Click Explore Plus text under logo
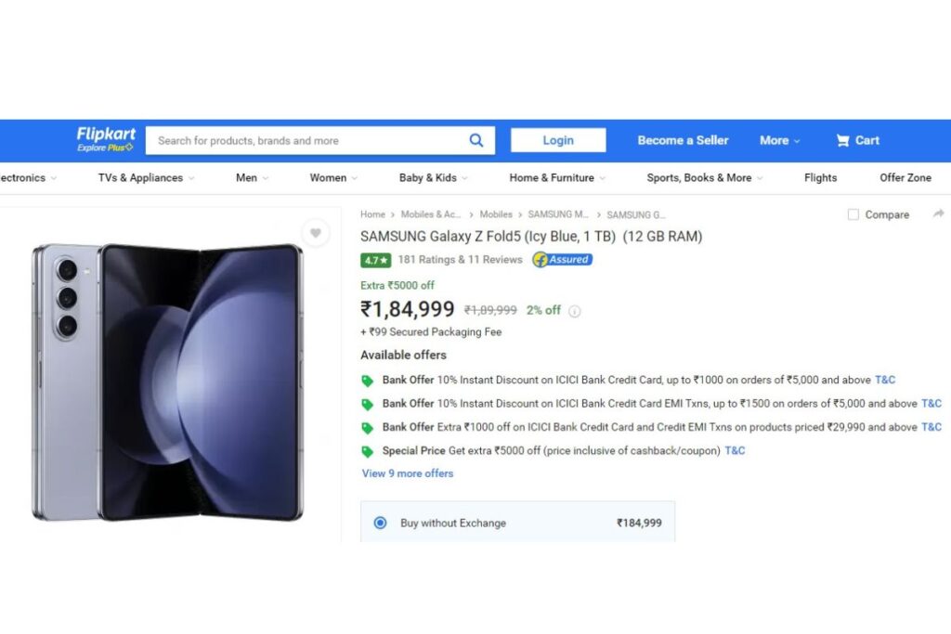The width and height of the screenshot is (951, 634). click(104, 148)
